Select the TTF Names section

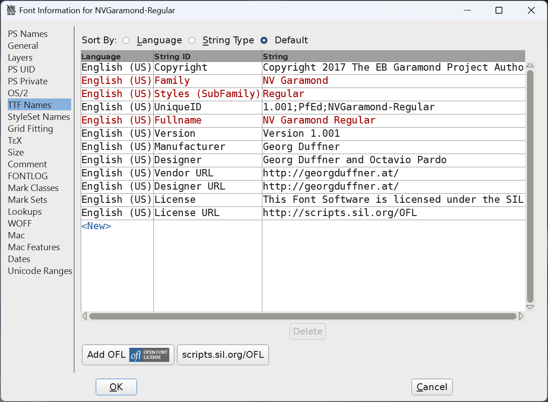click(39, 104)
